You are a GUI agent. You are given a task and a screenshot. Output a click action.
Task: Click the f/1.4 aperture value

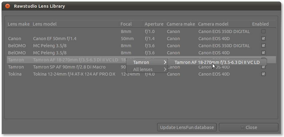150,39
